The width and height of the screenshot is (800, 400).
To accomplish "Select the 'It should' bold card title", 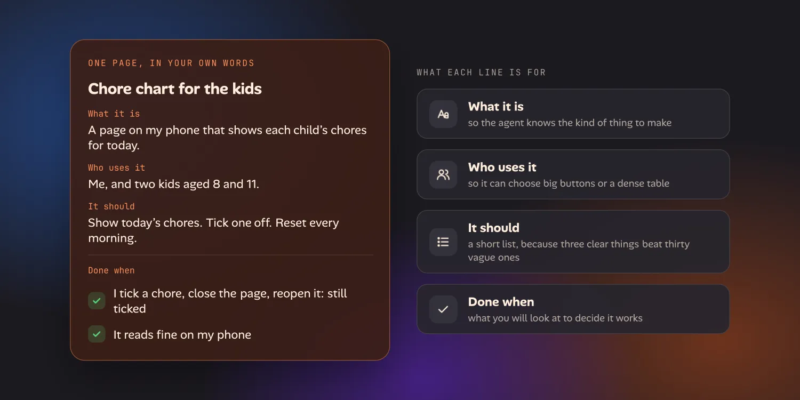I will [493, 228].
